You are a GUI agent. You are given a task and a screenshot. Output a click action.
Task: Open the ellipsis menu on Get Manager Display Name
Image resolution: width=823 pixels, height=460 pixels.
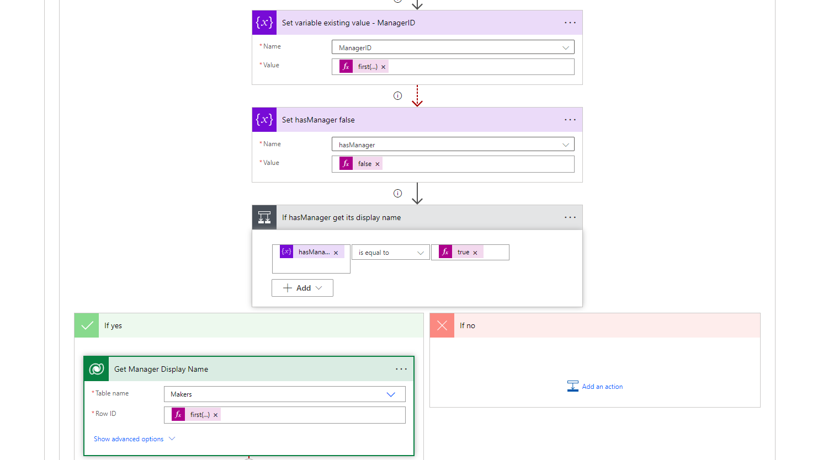coord(401,368)
